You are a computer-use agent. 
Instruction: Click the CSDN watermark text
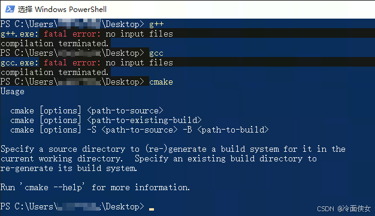pos(344,209)
